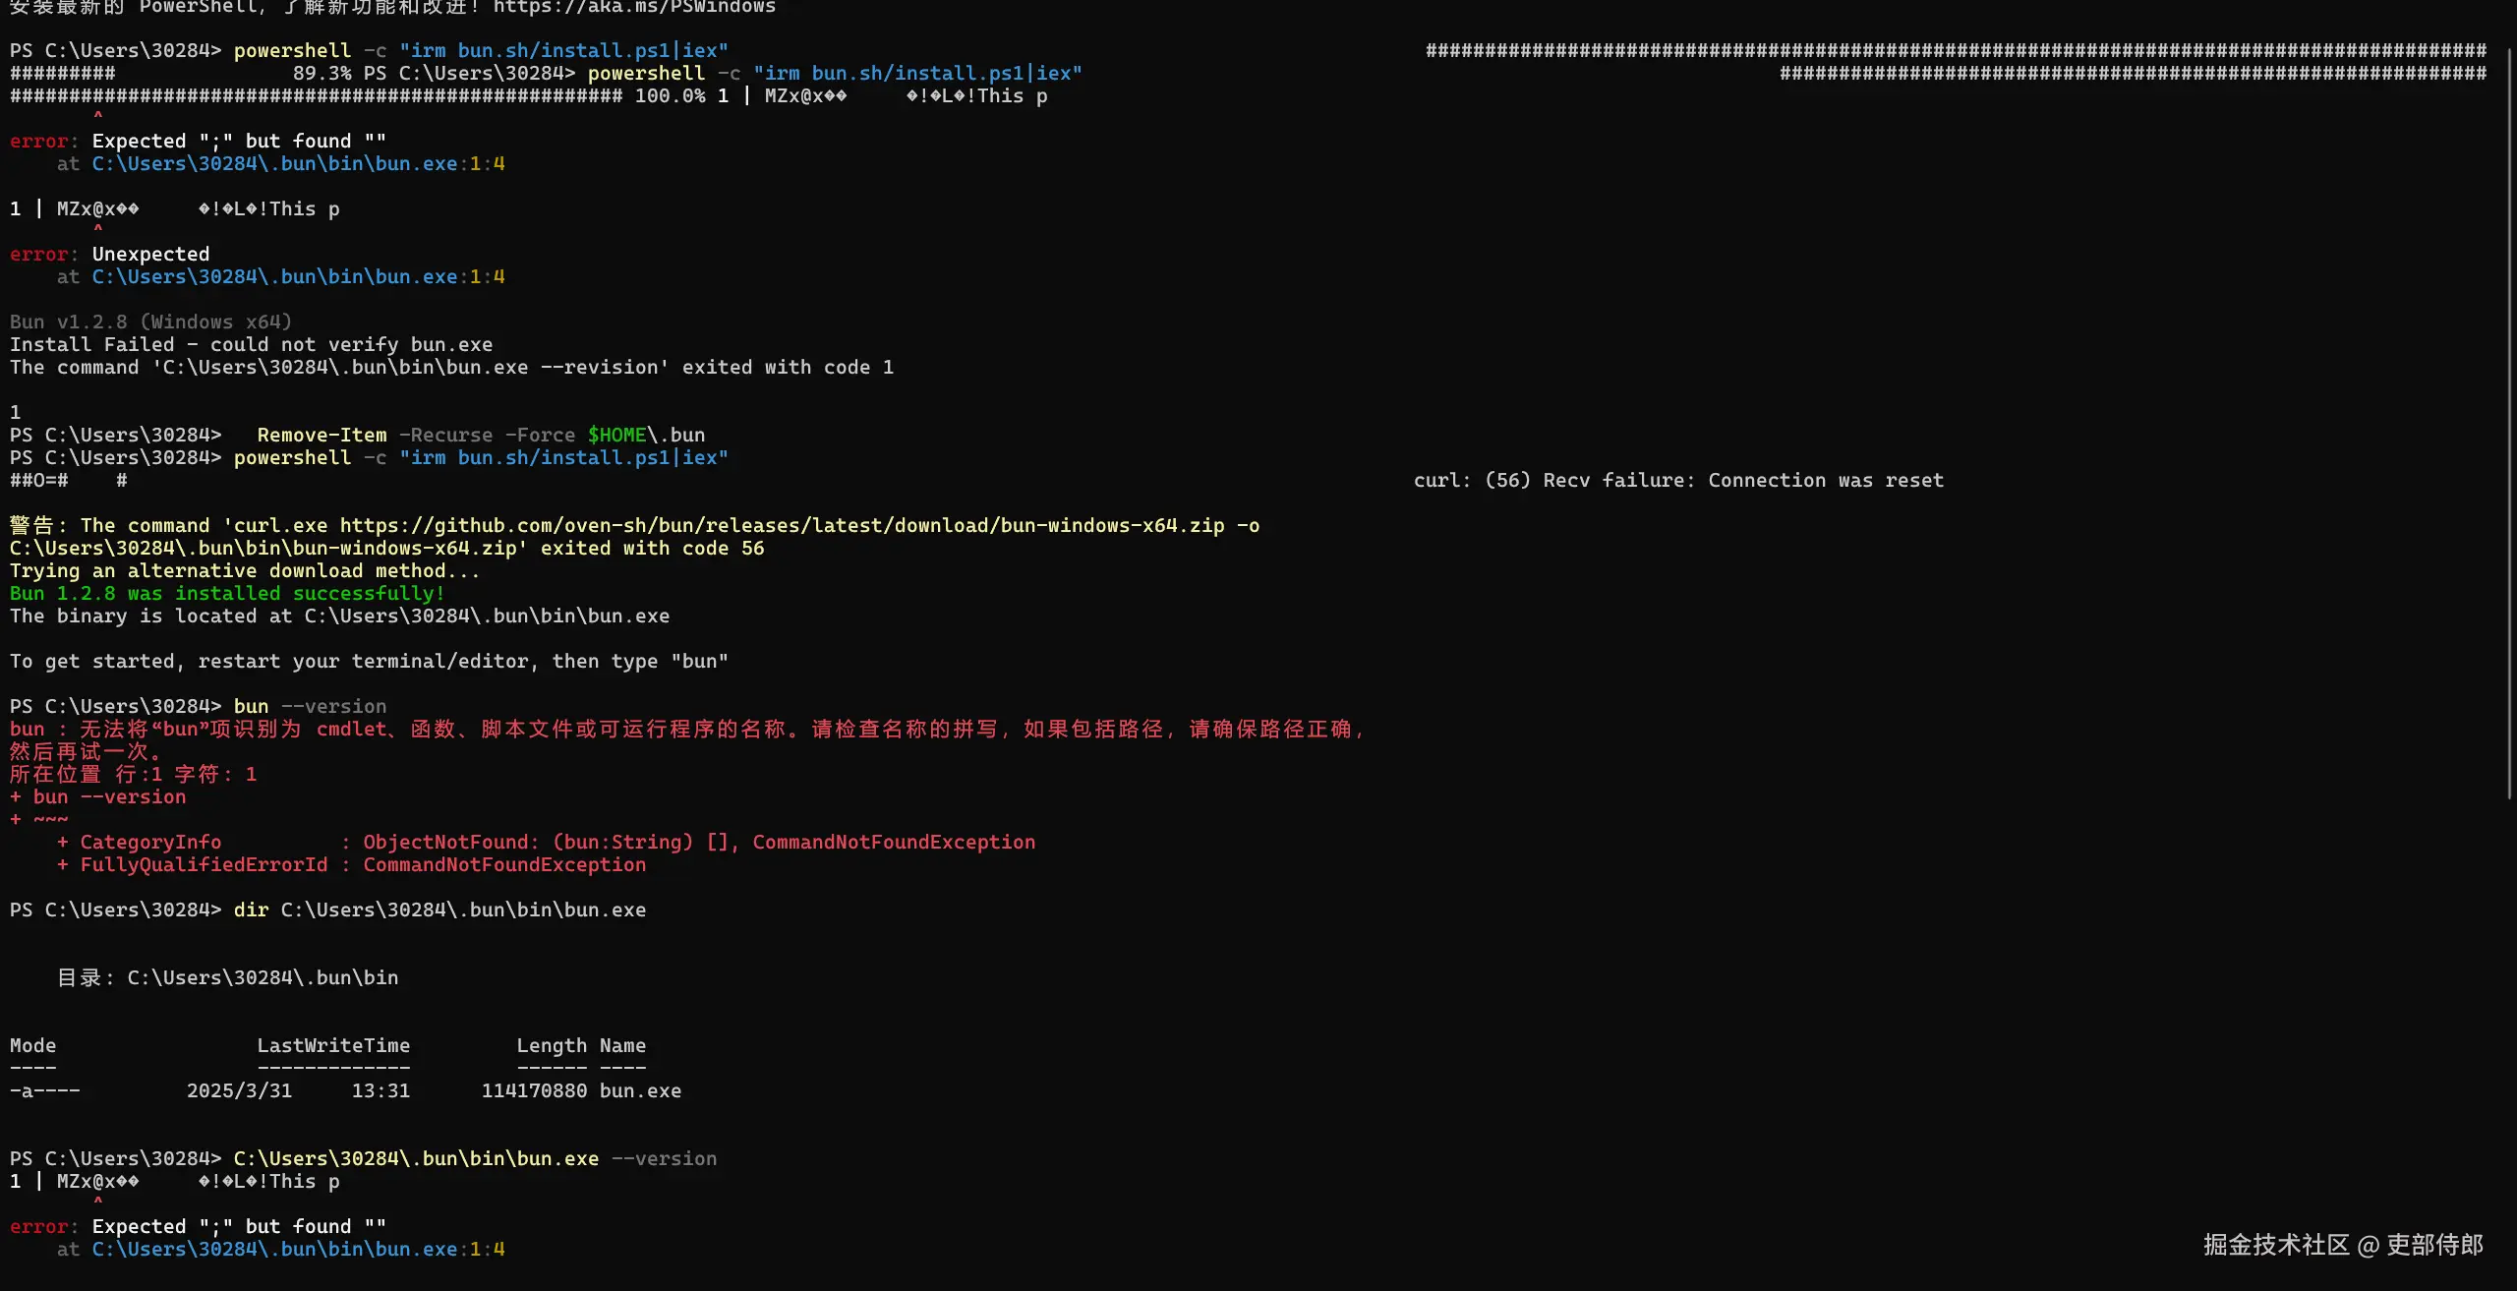Screen dimensions: 2517x1291
Task: Click bun.exe file name in the dir listing
Action: [640, 1091]
